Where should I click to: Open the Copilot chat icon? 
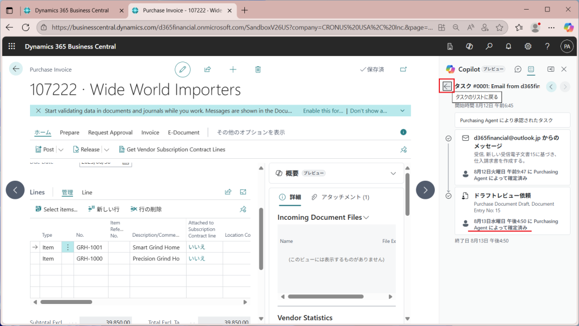pyautogui.click(x=518, y=69)
